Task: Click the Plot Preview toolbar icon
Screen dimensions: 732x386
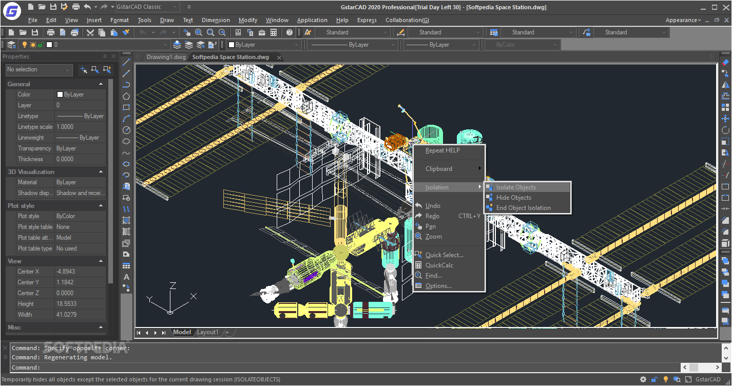Action: tap(63, 32)
